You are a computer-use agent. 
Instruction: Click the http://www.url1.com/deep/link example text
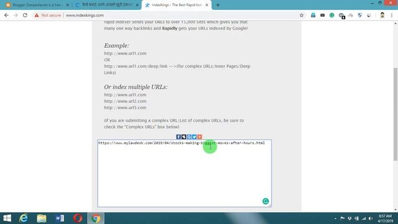click(136, 66)
